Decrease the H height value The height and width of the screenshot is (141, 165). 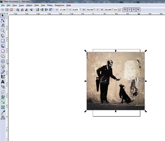112,10
